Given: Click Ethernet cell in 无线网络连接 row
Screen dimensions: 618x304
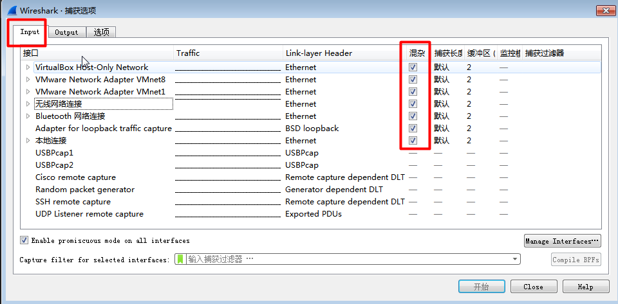Looking at the screenshot, I should click(x=301, y=104).
